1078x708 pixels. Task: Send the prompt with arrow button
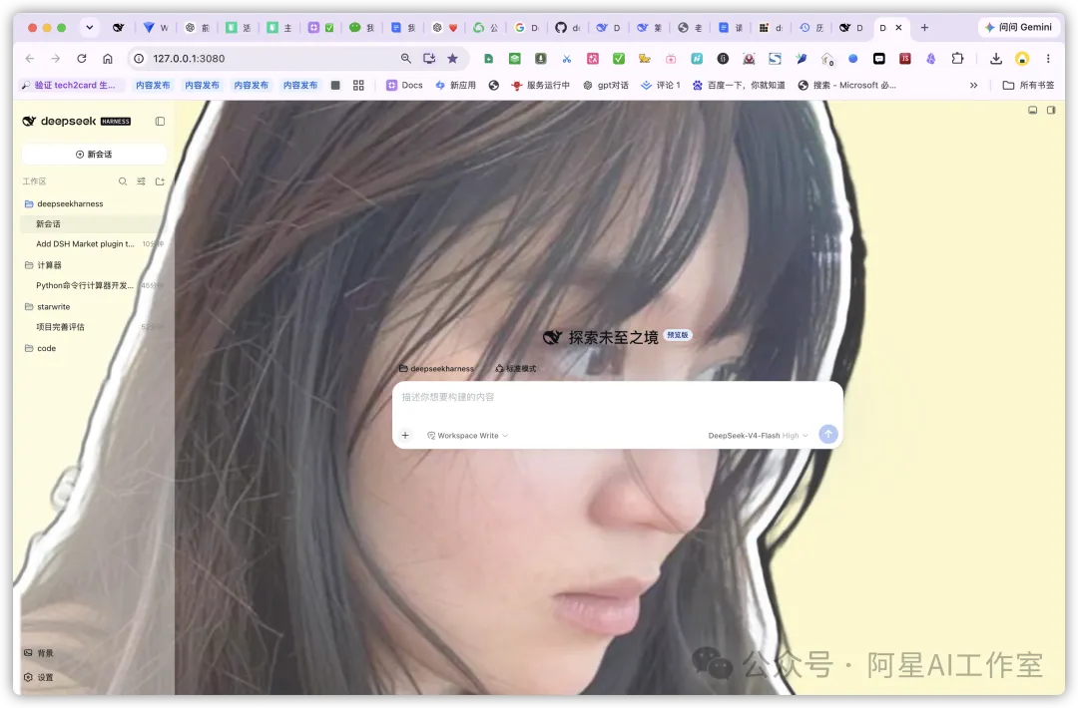pos(828,434)
